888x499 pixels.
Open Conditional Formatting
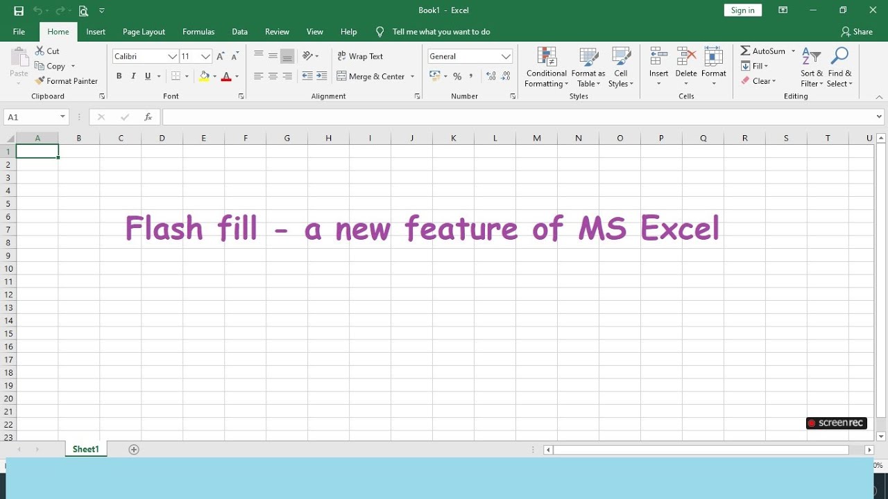click(x=547, y=67)
